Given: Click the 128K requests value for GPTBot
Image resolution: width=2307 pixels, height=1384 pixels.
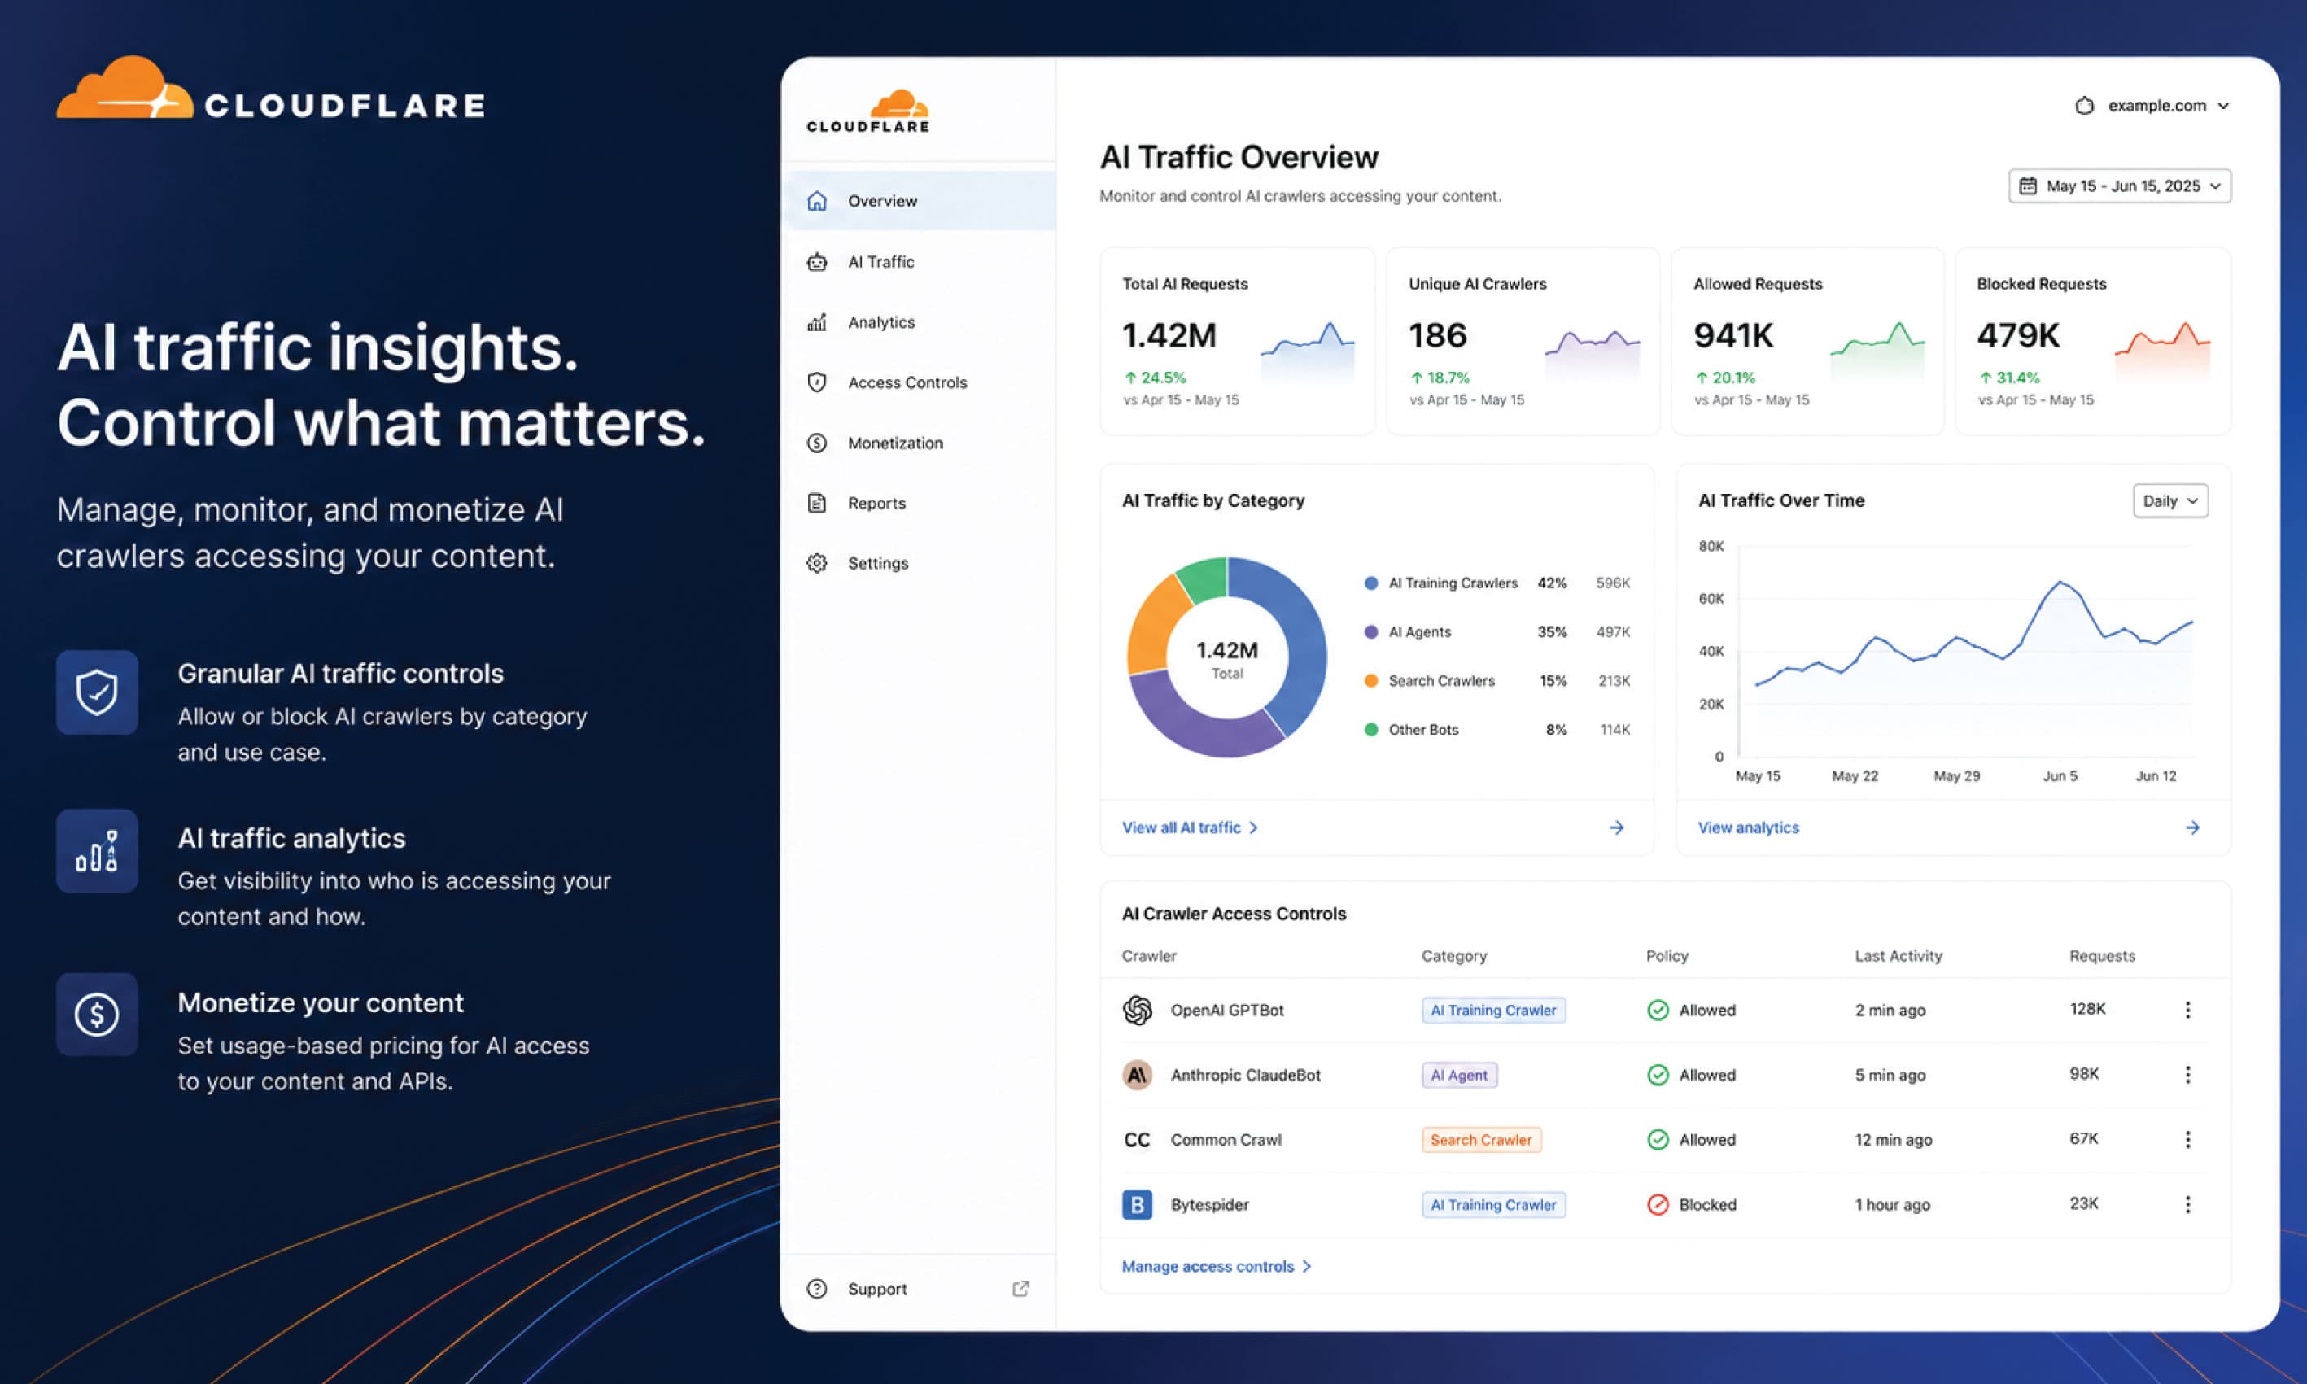Looking at the screenshot, I should click(2087, 1009).
